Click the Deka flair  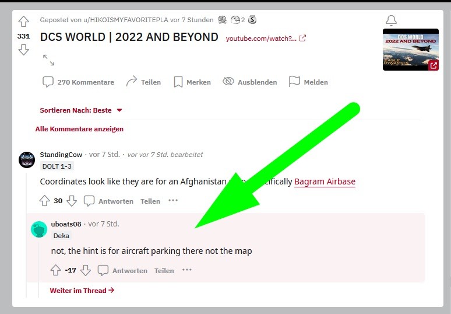61,236
